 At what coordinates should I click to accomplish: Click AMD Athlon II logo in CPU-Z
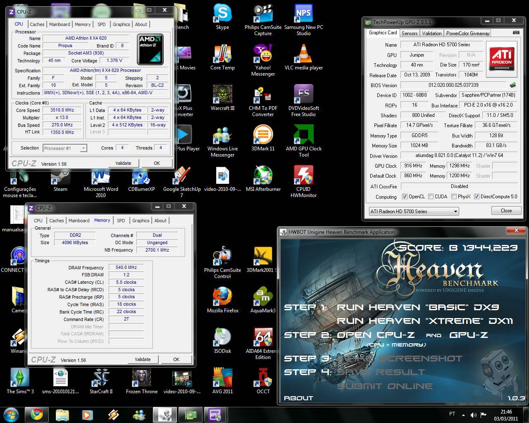(x=150, y=50)
